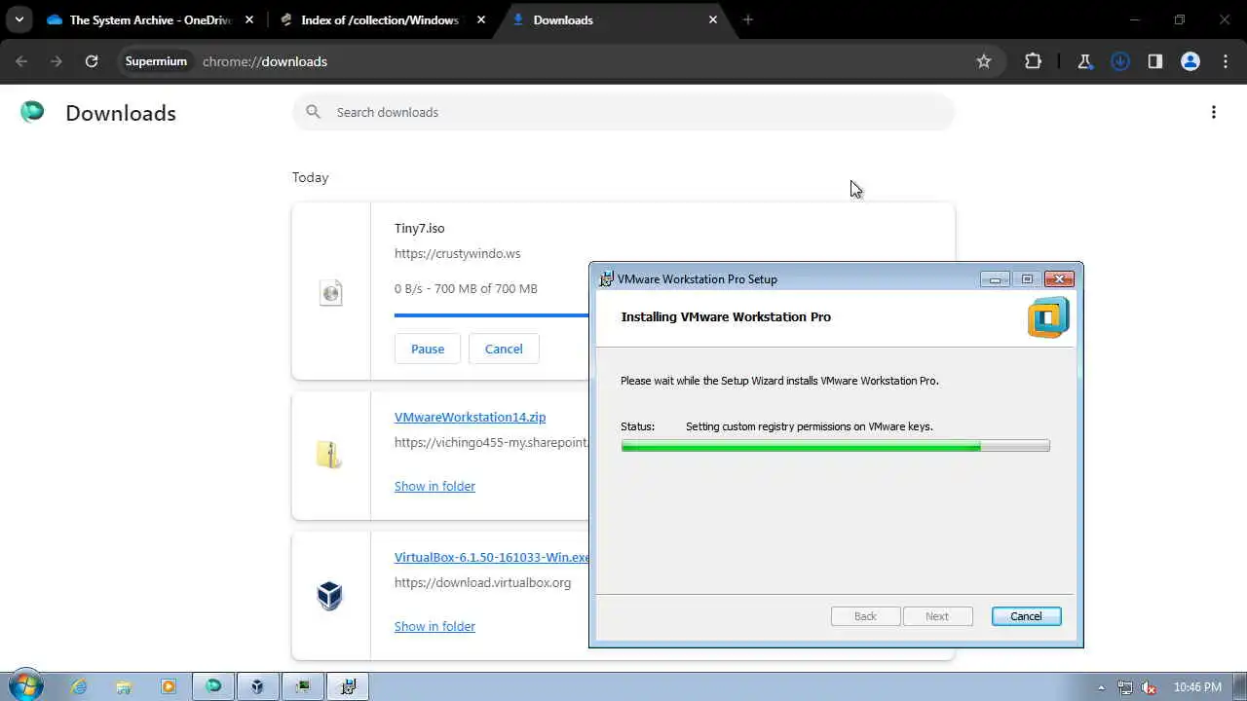Click the search magnifier icon

[313, 112]
